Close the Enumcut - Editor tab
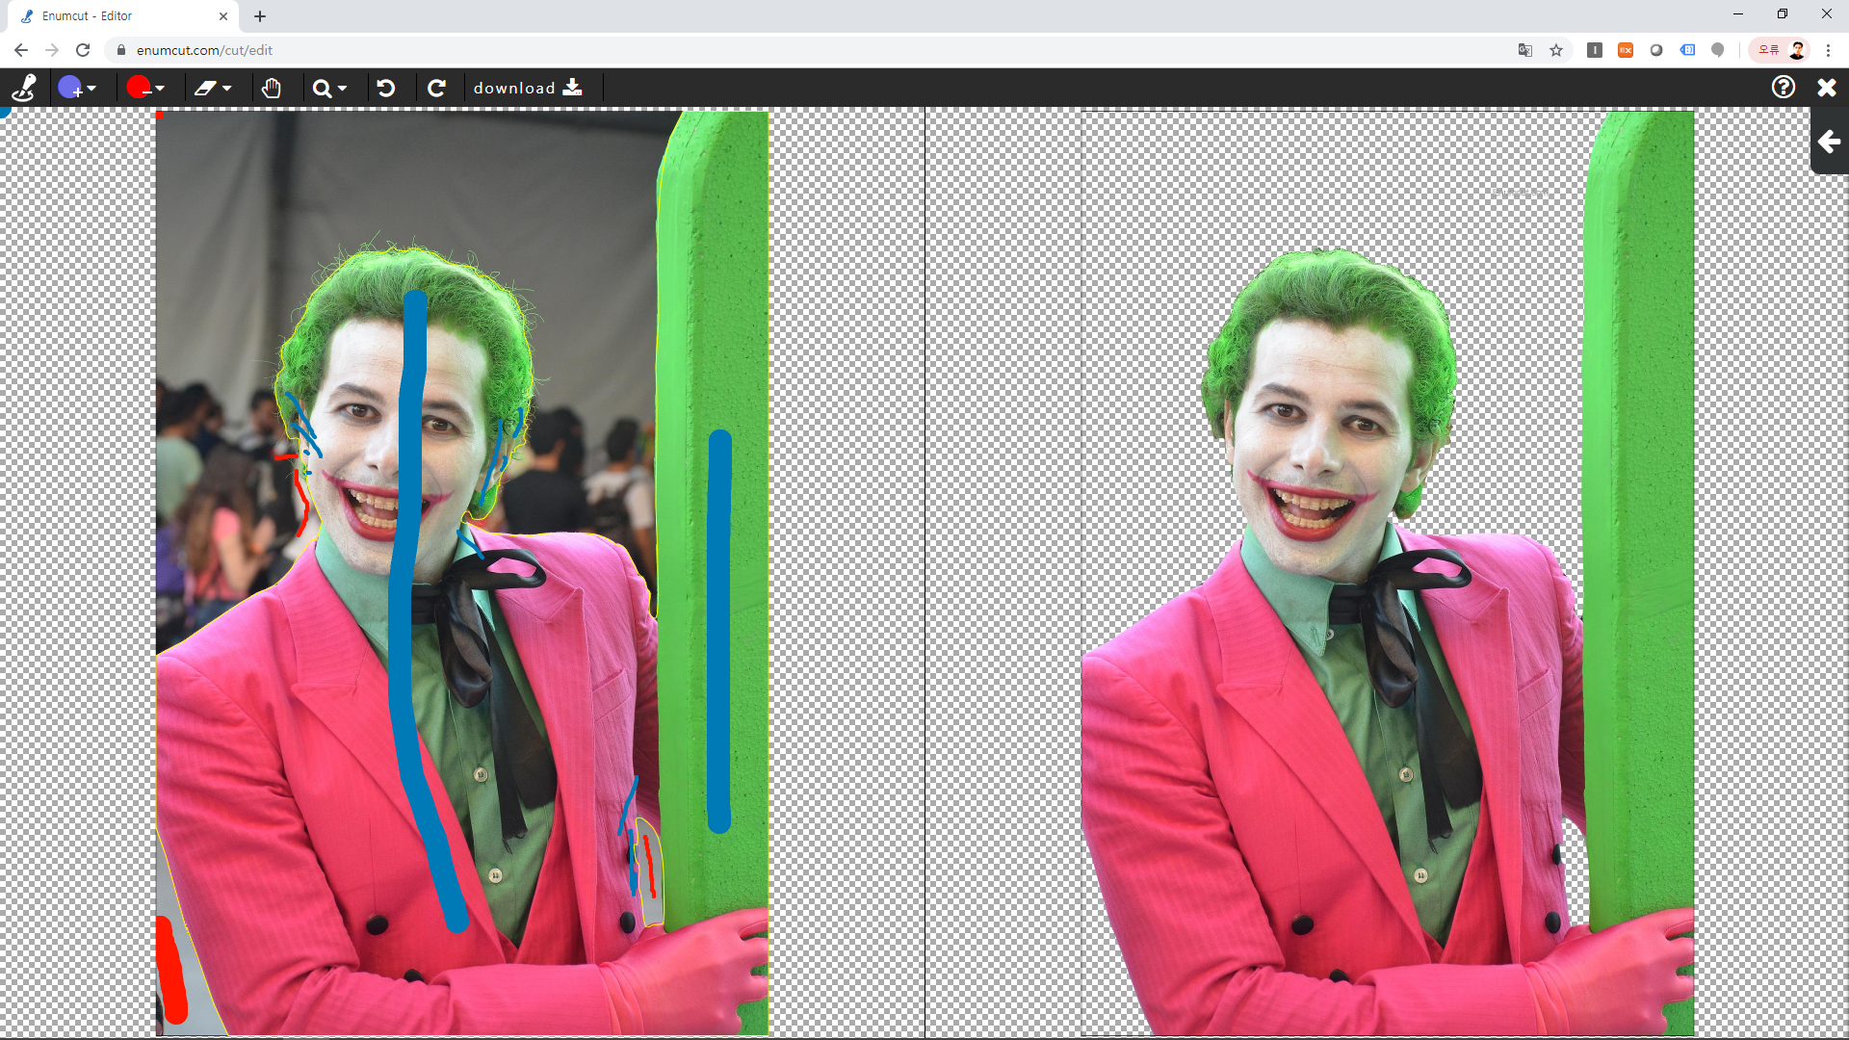Viewport: 1849px width, 1040px height. click(223, 16)
